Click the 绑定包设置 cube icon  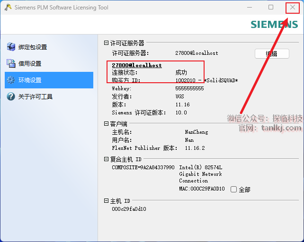point(11,47)
